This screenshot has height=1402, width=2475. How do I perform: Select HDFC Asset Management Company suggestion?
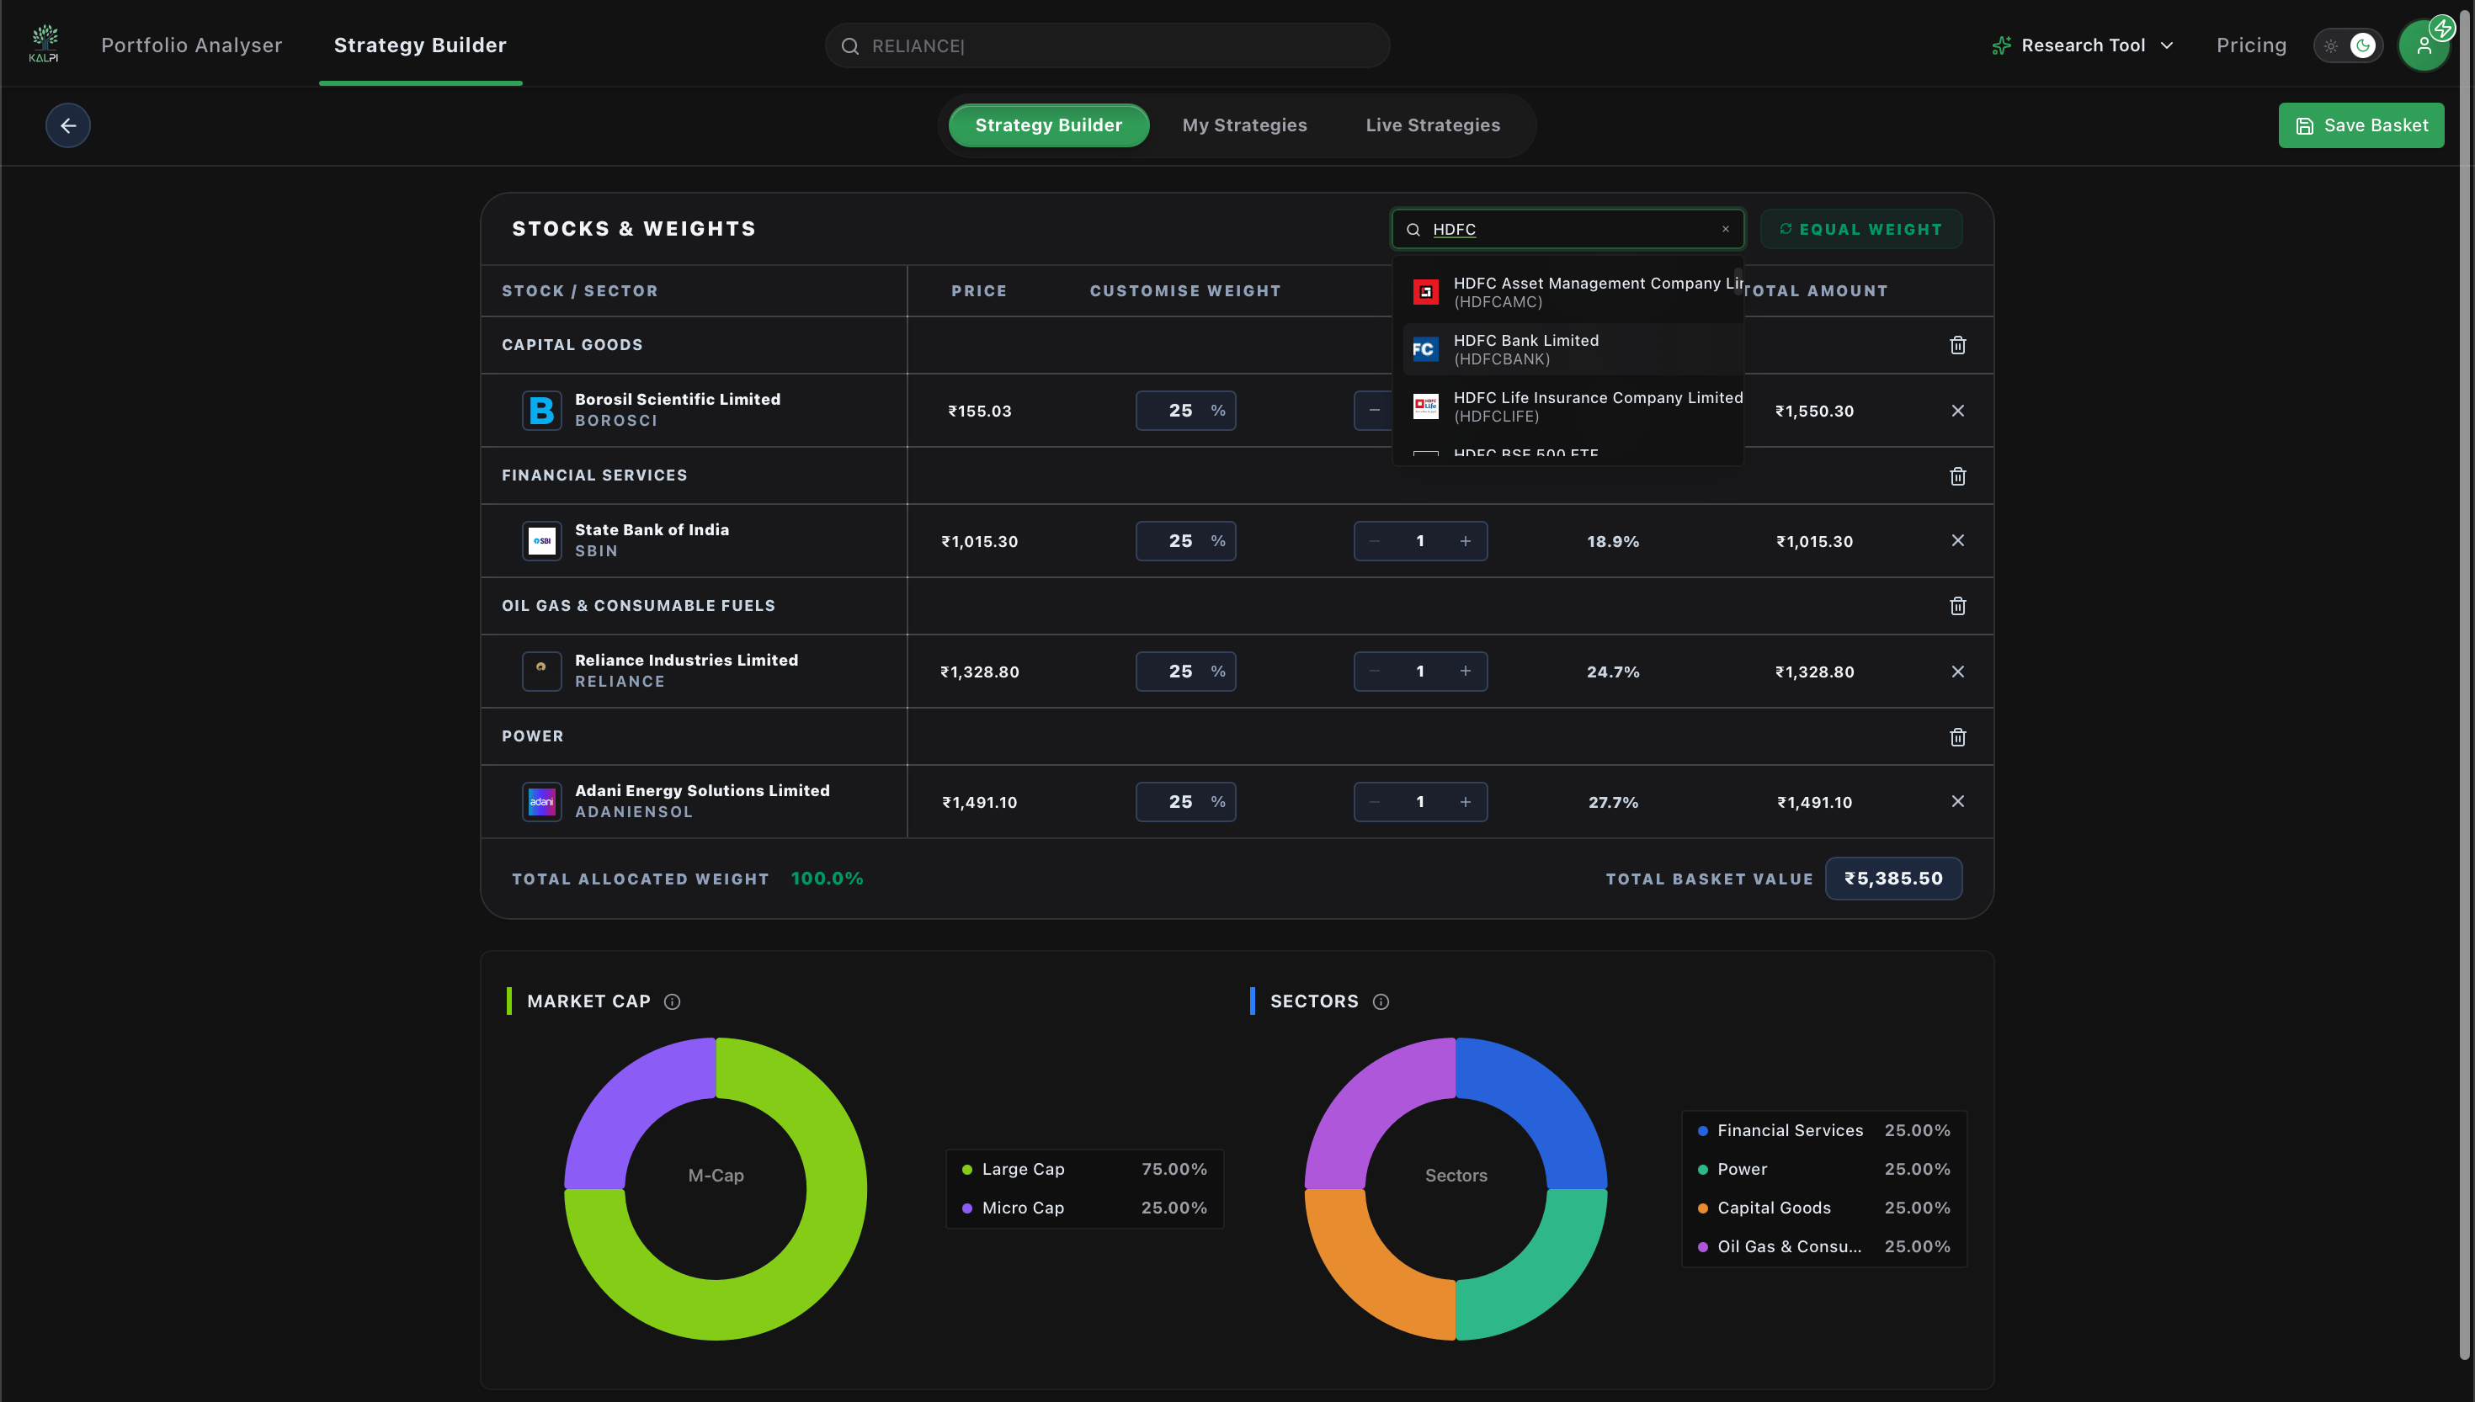tap(1573, 292)
